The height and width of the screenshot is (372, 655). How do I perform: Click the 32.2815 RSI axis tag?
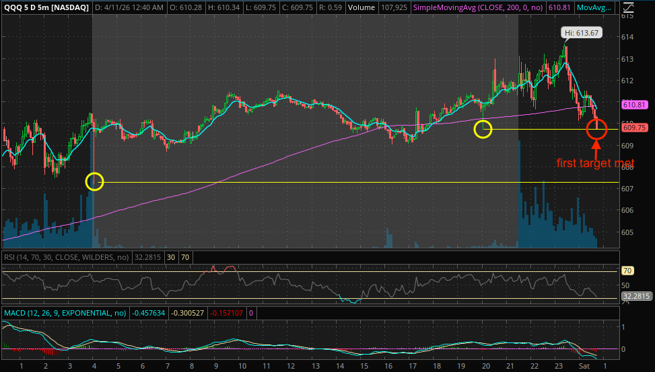[x=635, y=297]
